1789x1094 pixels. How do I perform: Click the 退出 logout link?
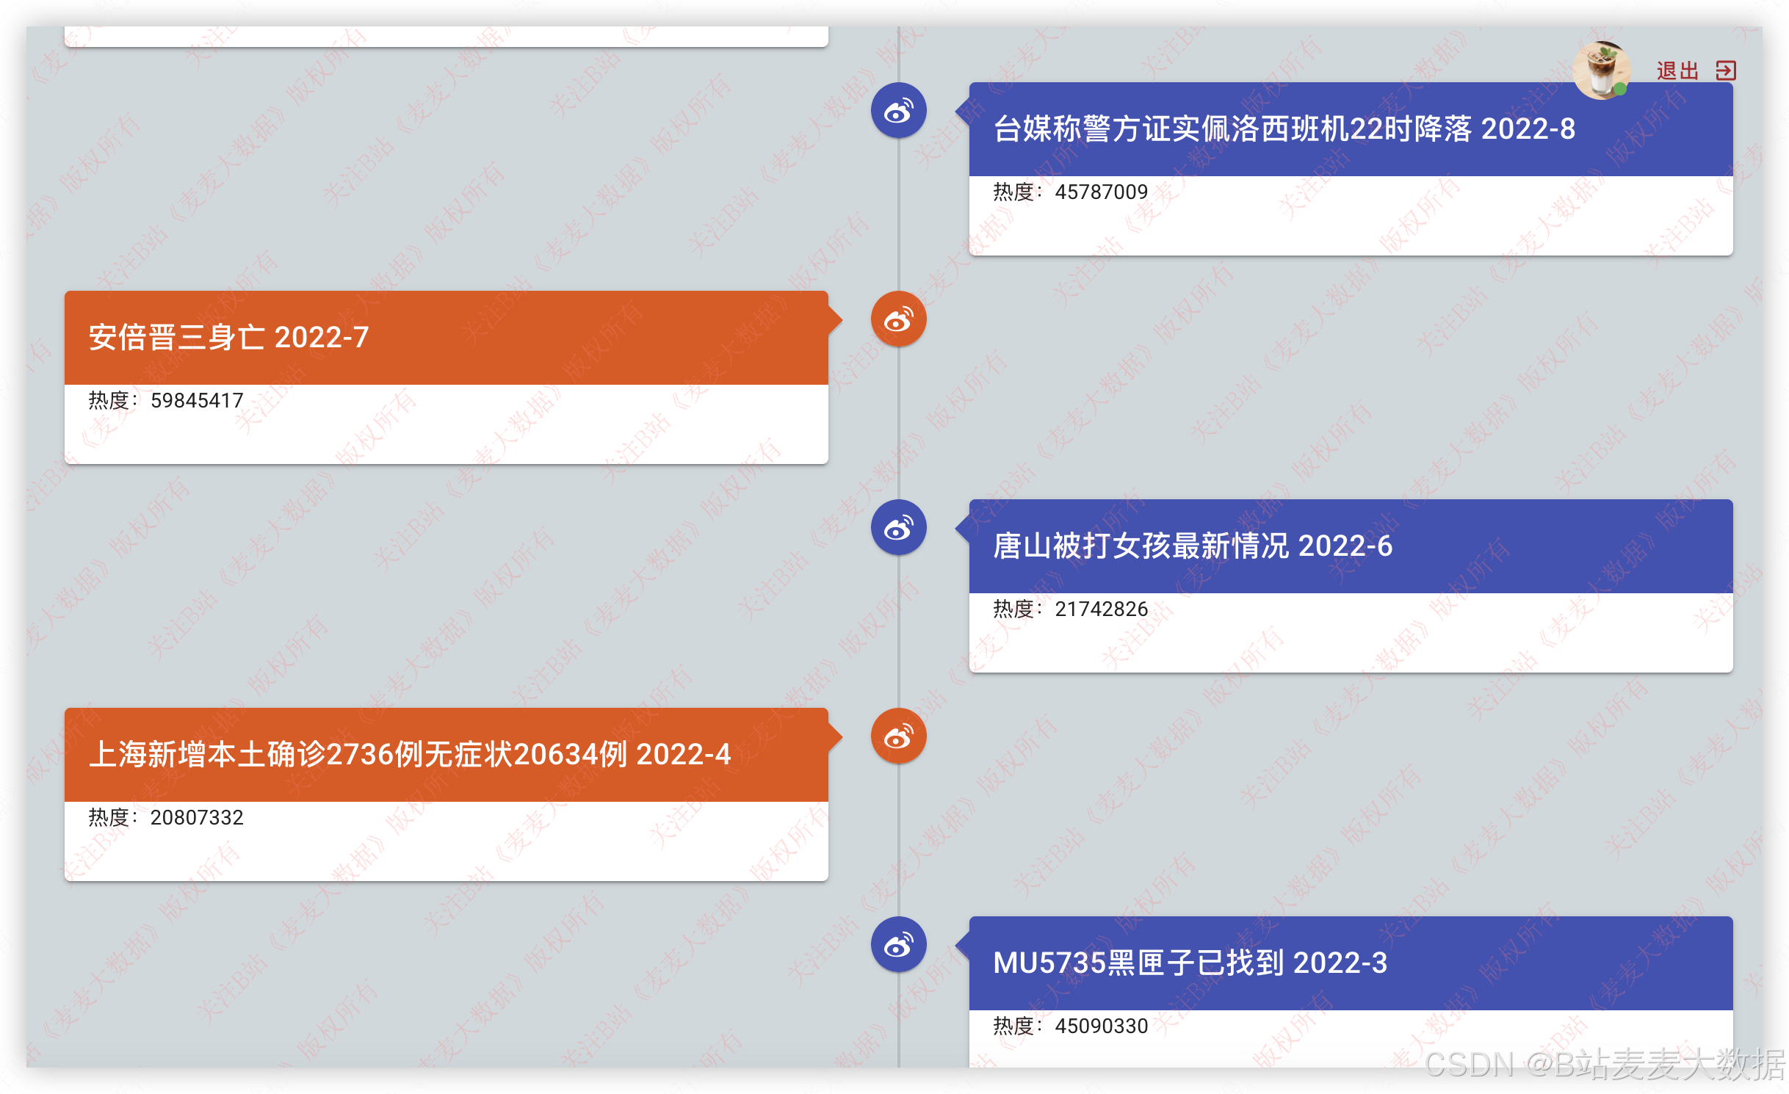[1677, 70]
